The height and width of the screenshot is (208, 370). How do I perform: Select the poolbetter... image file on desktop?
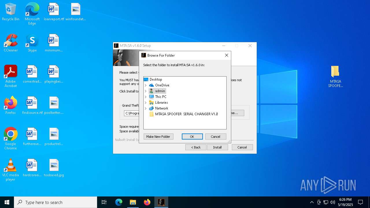point(54,106)
